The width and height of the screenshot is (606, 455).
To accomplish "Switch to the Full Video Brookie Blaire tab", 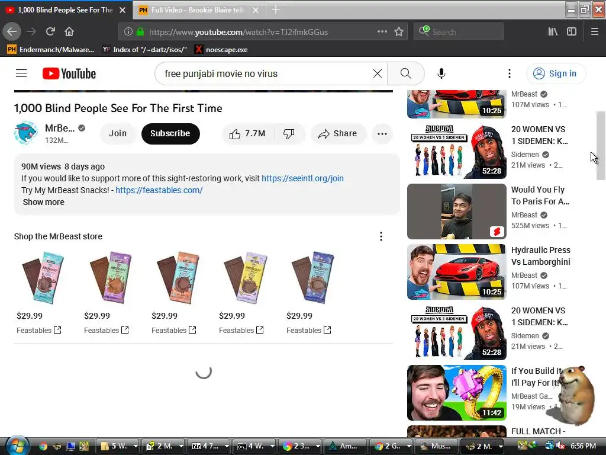I will pyautogui.click(x=198, y=10).
